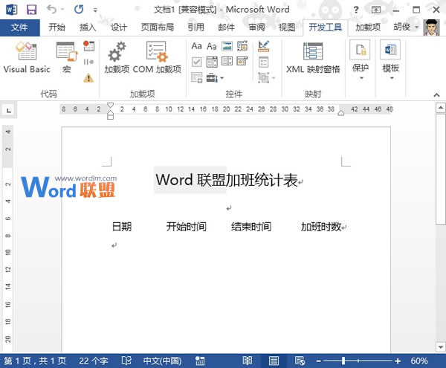Click macro recording icon in status bar

(200, 361)
